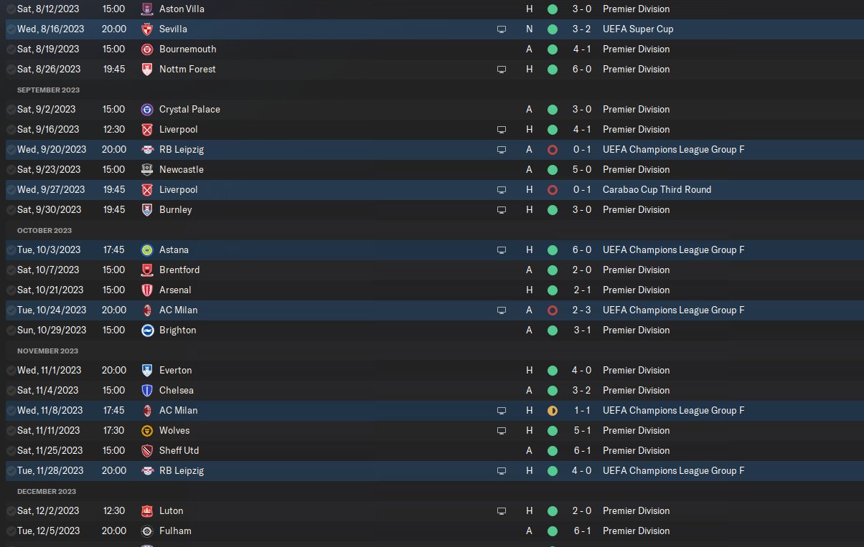Screen dimensions: 864x547
Task: Click the Sevilla club badge
Action: click(x=147, y=29)
